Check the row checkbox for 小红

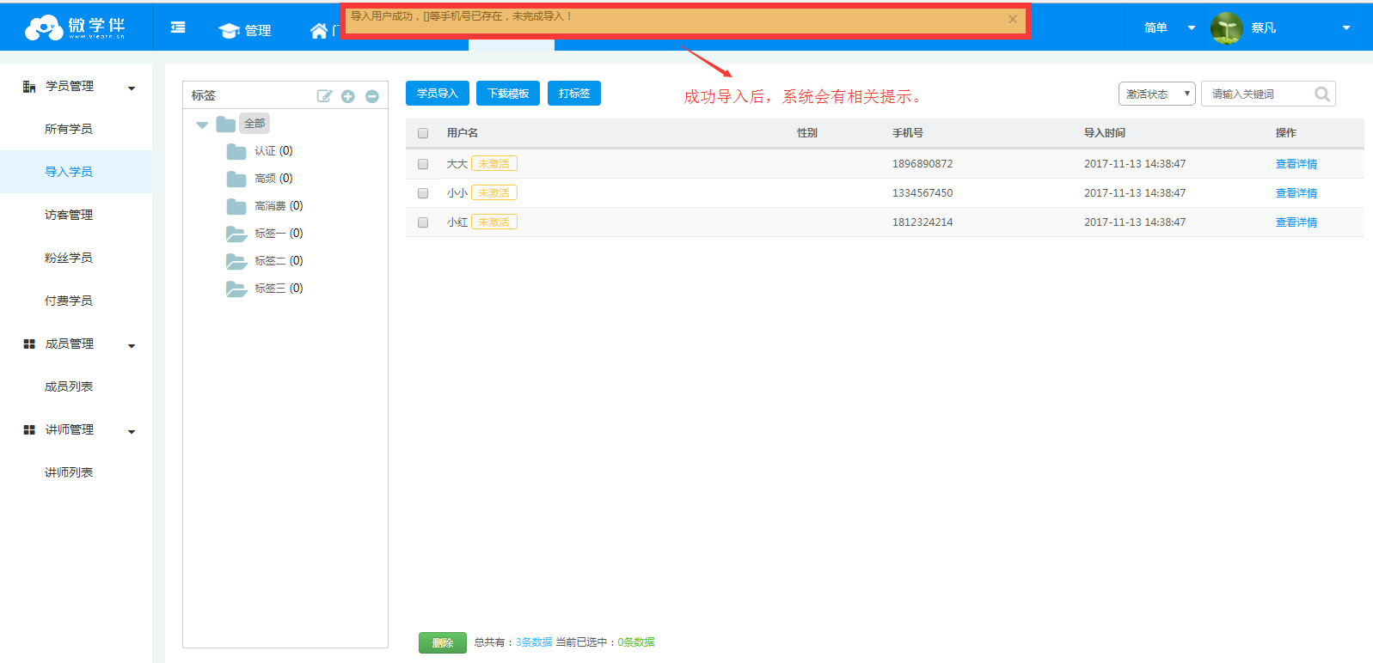pos(423,222)
